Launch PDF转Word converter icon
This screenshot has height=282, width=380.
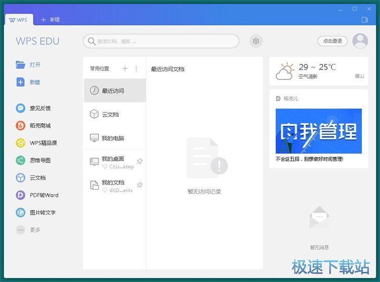[x=20, y=195]
